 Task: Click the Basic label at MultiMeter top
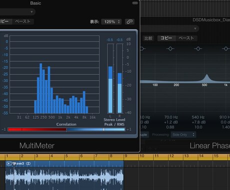35,3
